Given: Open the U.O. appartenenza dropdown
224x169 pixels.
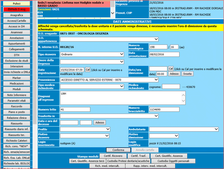Looking at the screenshot, I should click(x=109, y=39).
